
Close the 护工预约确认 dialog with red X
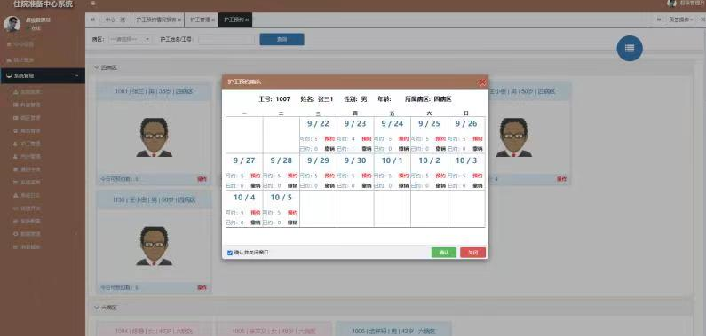click(x=482, y=82)
